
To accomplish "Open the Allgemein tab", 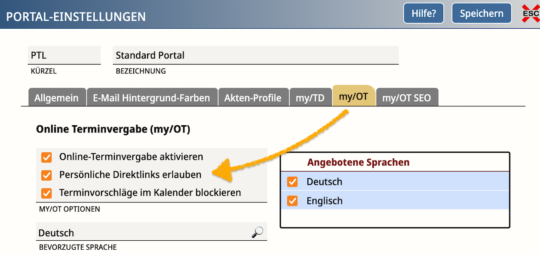I will [57, 98].
